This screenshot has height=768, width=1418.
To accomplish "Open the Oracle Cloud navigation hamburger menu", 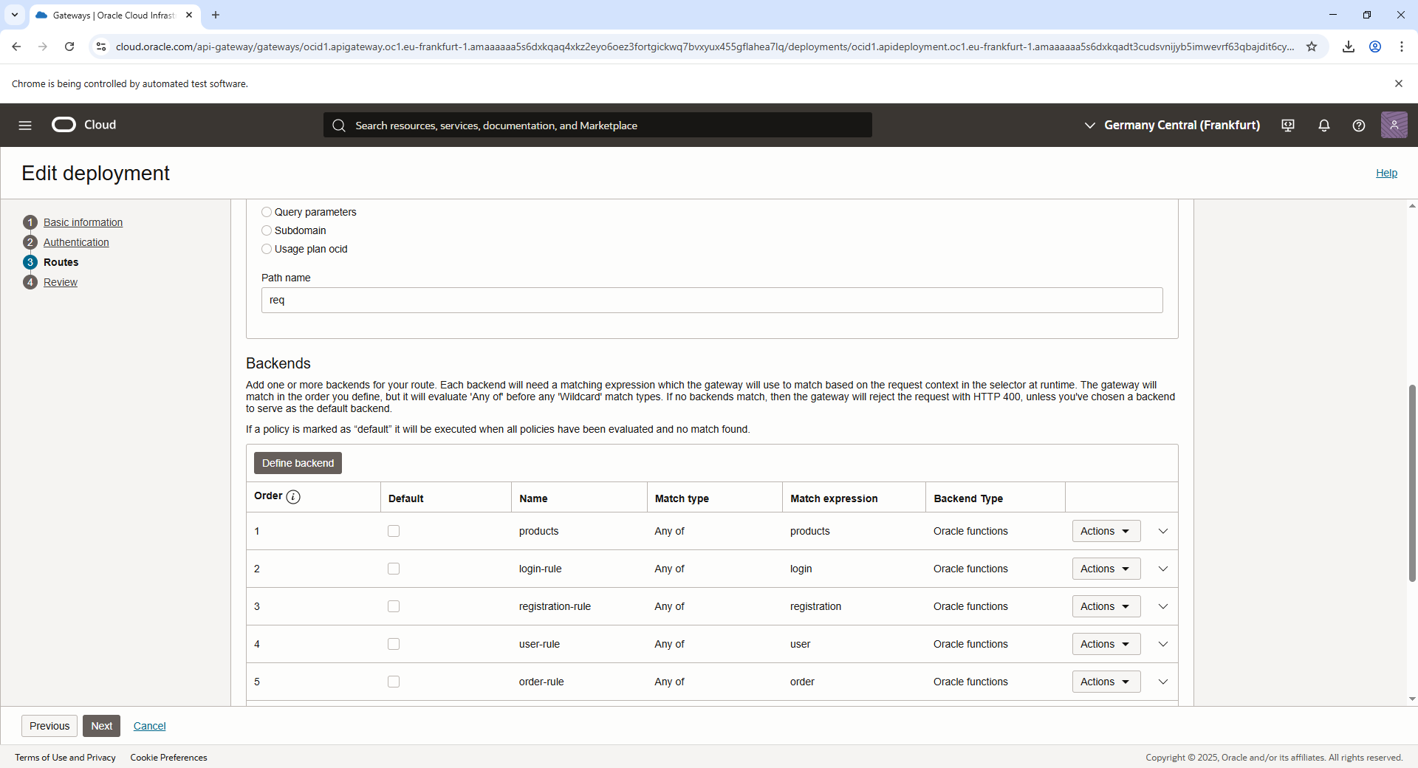I will click(x=25, y=126).
